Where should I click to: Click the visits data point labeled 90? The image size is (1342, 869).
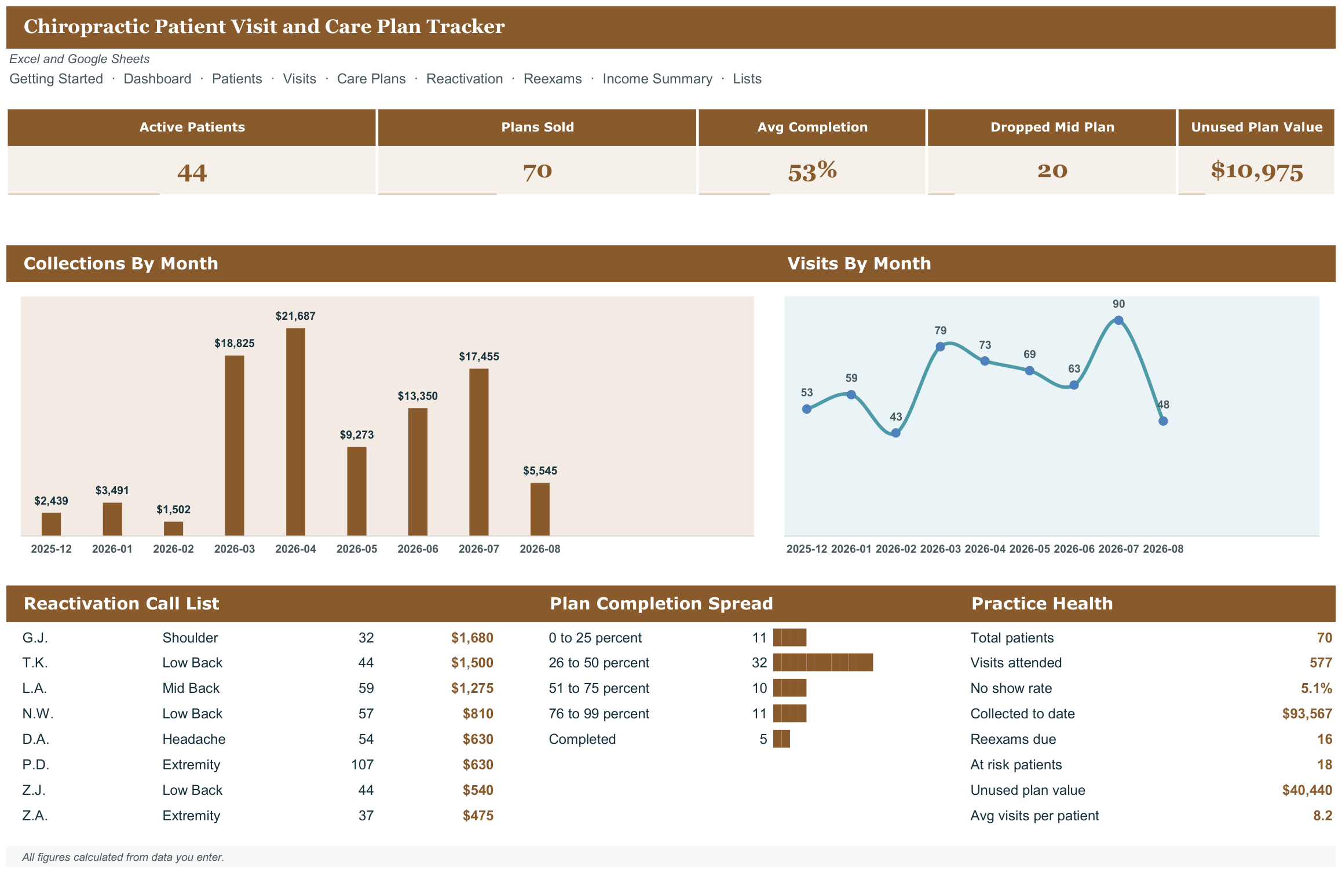[x=1118, y=320]
